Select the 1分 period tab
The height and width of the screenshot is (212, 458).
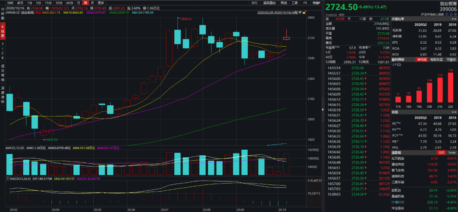30,3
